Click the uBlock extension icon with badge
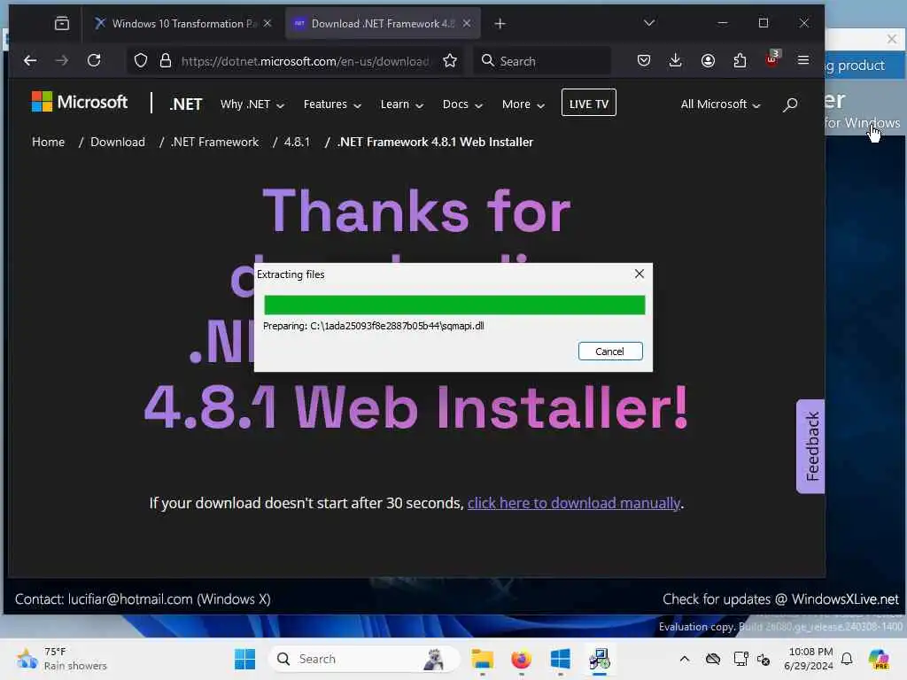Screen dimensions: 907x680 pos(772,59)
